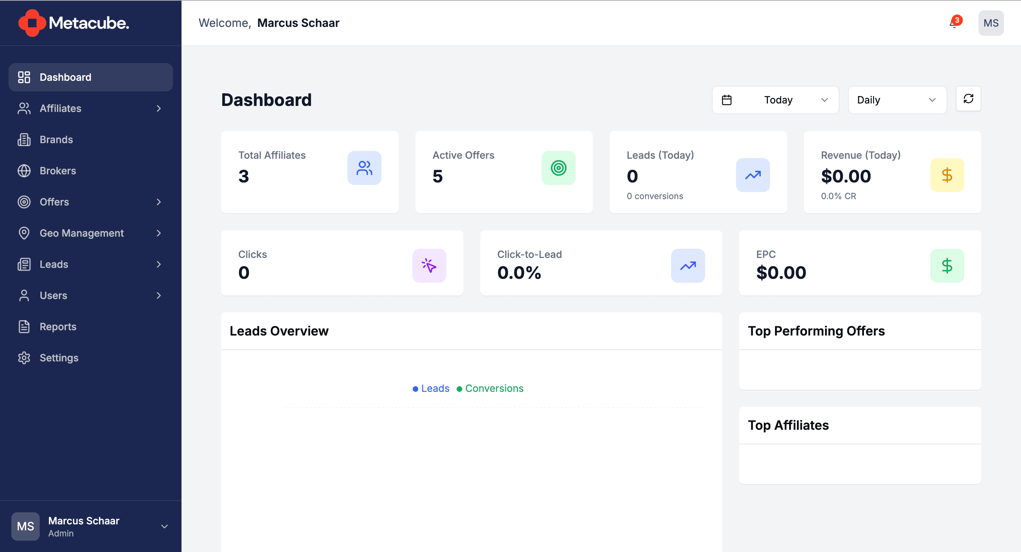Screen dimensions: 1021x552
Task: Click the EPC green dollar icon
Action: pos(947,266)
